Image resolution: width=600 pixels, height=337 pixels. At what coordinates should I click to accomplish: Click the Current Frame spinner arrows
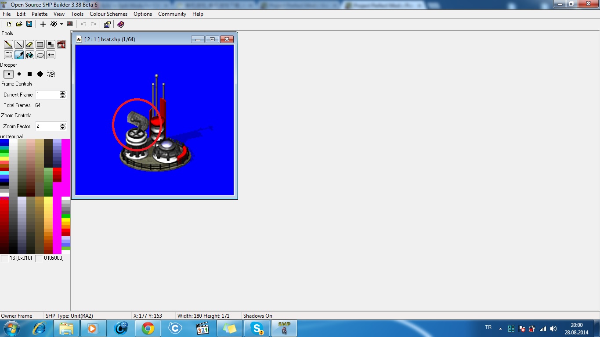point(62,94)
